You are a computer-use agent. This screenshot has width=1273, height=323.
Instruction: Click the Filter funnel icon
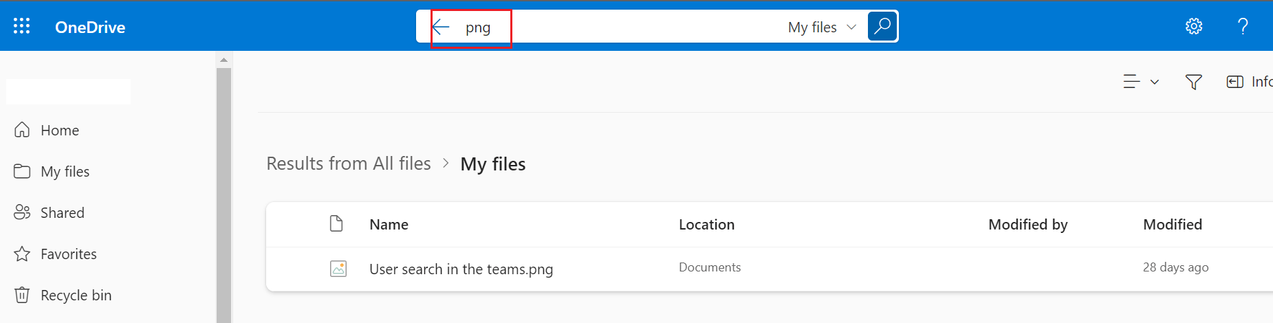pos(1194,82)
